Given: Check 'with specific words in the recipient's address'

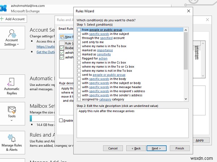Looking at the screenshot, I should point(79,91).
